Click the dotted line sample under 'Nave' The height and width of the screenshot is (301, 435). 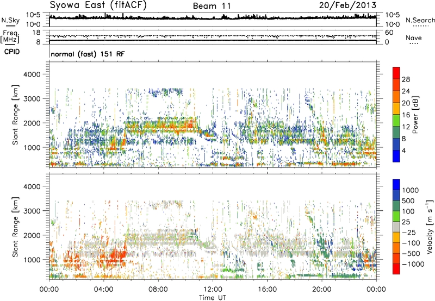click(414, 43)
